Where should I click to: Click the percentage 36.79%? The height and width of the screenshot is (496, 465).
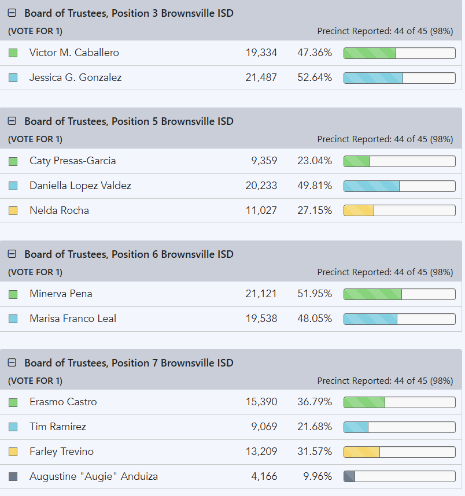pyautogui.click(x=315, y=402)
